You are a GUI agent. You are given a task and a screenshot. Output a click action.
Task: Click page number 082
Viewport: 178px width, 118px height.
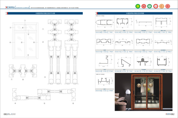click(172, 114)
